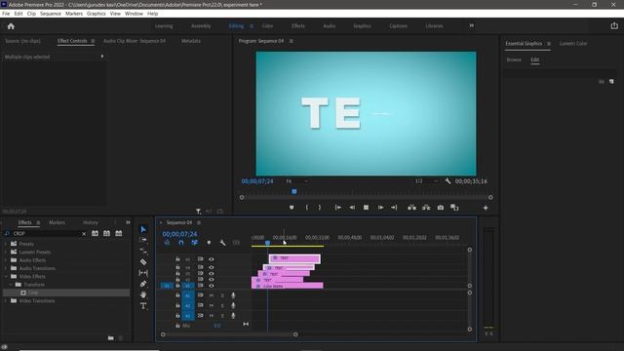Stop playback in Program monitor

pos(367,208)
